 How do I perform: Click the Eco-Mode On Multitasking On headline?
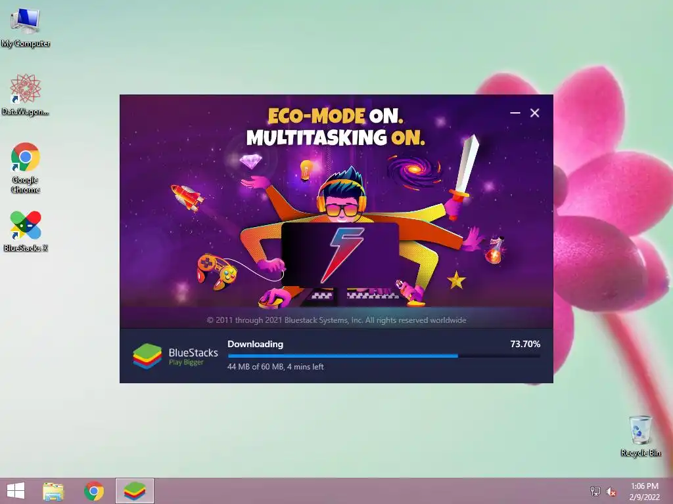click(336, 127)
